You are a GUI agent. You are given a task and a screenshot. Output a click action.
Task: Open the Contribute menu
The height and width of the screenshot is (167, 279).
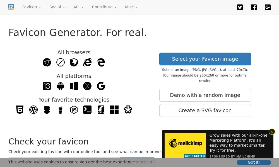pyautogui.click(x=104, y=7)
